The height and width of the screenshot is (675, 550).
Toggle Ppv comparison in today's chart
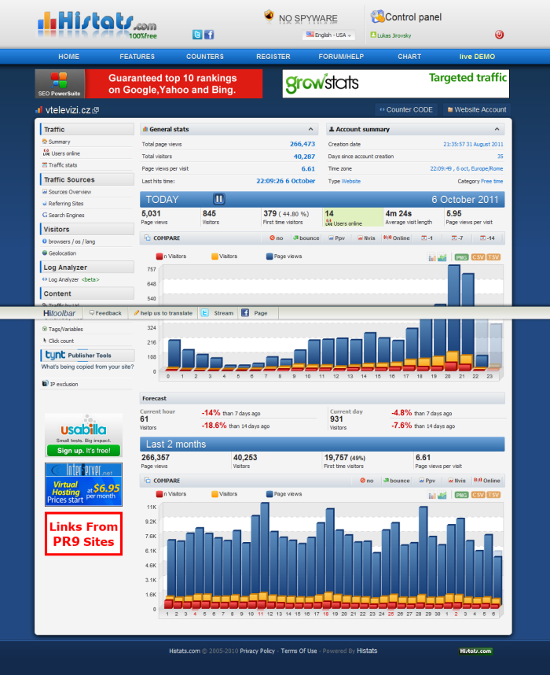coord(337,238)
